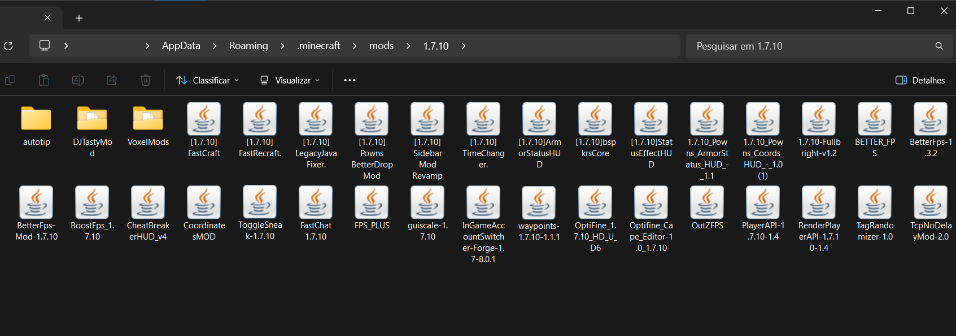This screenshot has height=336, width=956.
Task: Select the BoostFps_1.7.10 jar file
Action: click(x=92, y=214)
